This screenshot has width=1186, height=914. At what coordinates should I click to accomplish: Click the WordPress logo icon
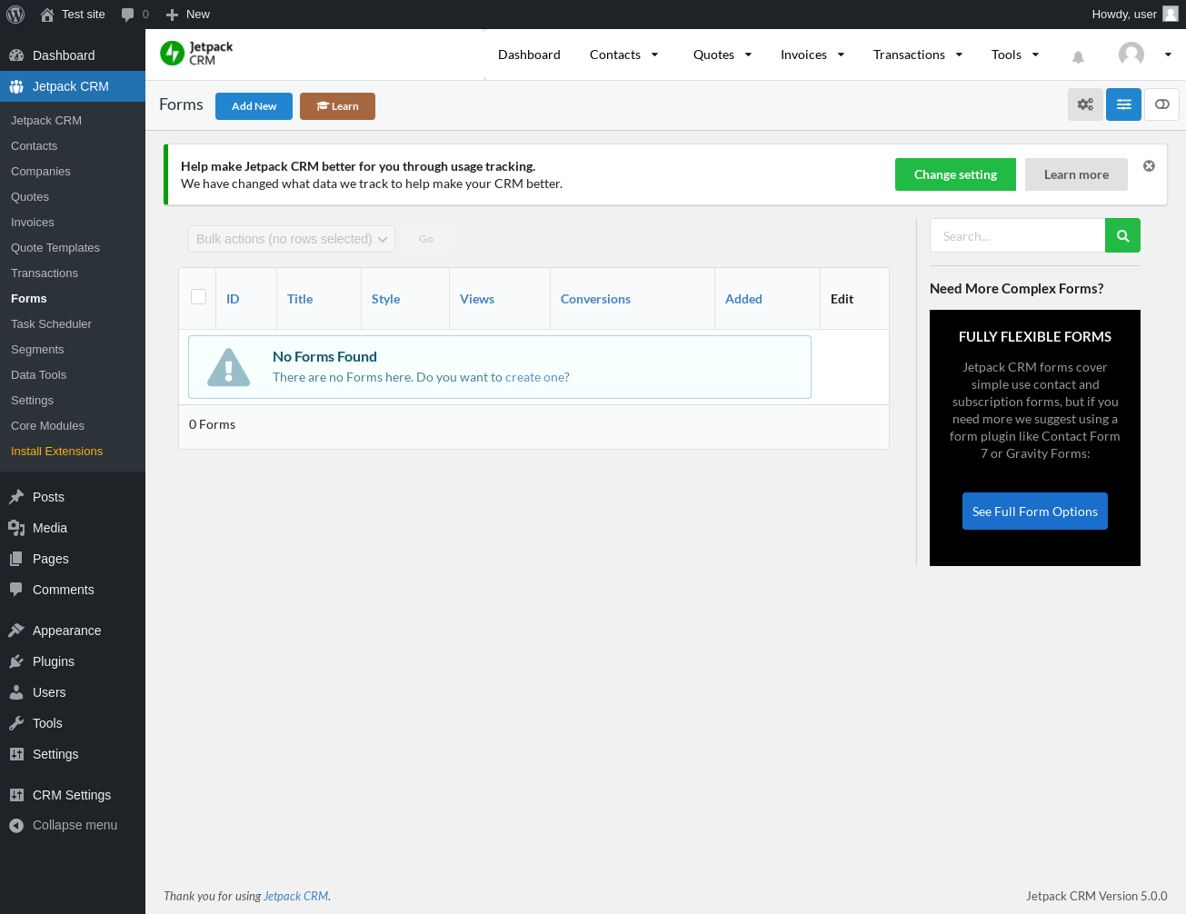click(15, 15)
